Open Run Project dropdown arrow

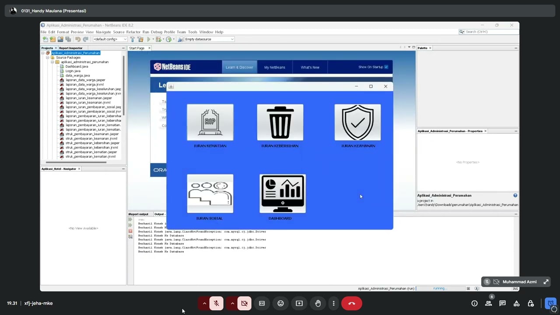point(153,39)
